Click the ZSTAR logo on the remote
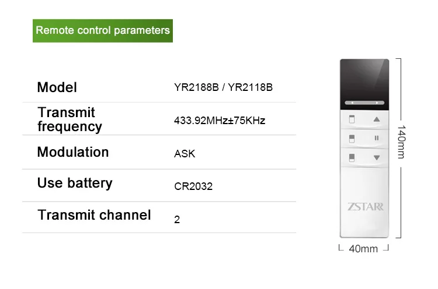The width and height of the screenshot is (438, 289). tap(366, 206)
